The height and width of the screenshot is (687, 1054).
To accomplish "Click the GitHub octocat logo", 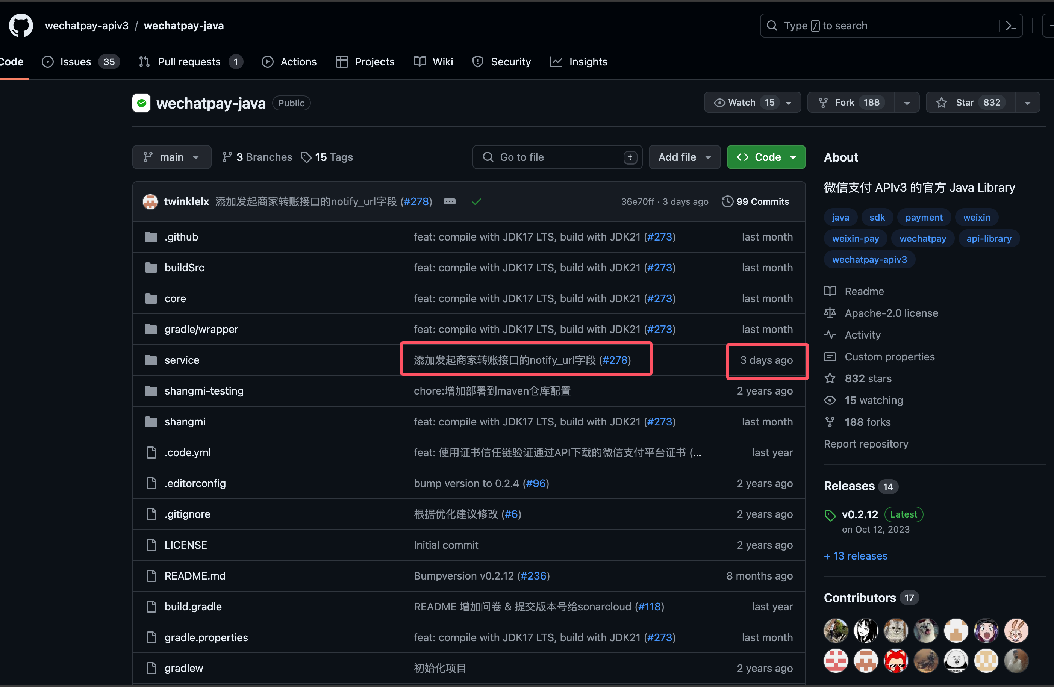I will [21, 26].
